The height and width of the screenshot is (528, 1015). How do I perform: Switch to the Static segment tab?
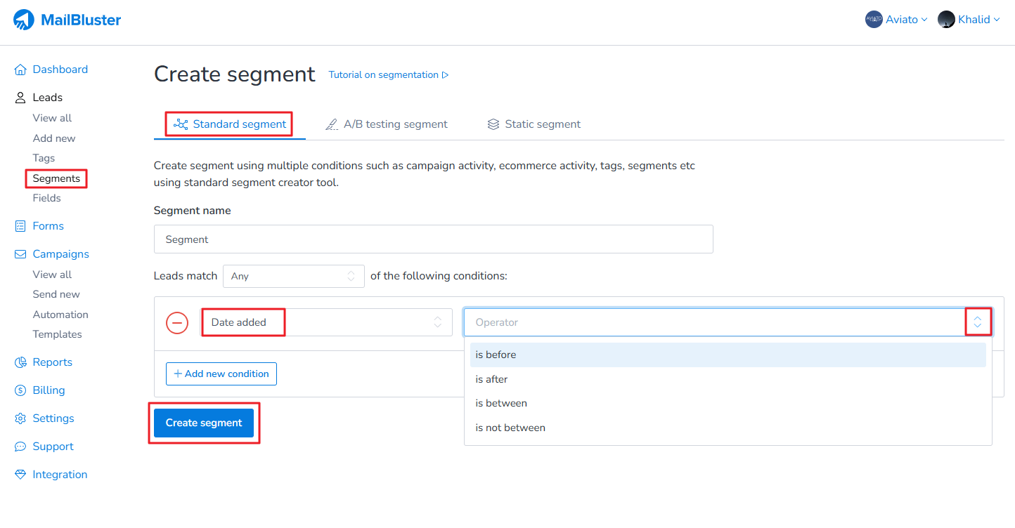534,124
